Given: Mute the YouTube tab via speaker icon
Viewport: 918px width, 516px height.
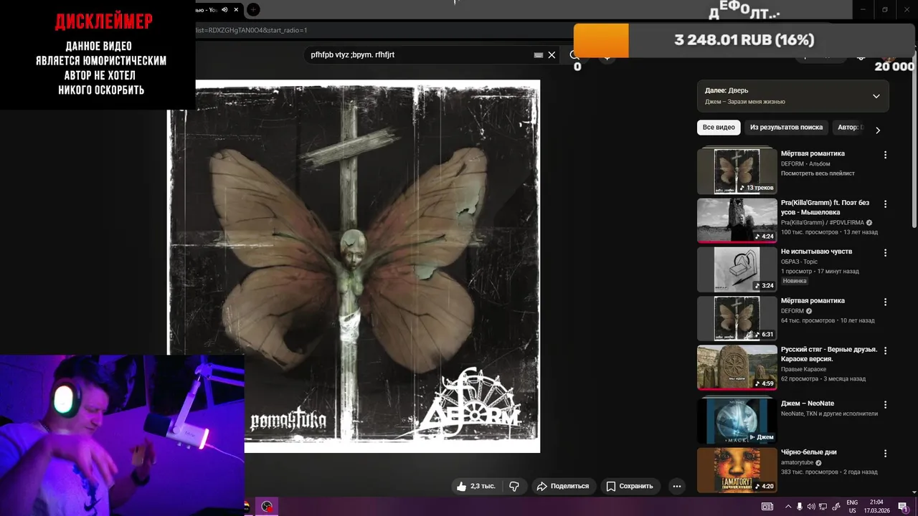Looking at the screenshot, I should click(224, 9).
